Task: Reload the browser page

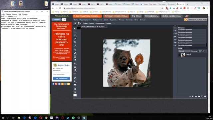Action: pyautogui.click(x=60, y=8)
